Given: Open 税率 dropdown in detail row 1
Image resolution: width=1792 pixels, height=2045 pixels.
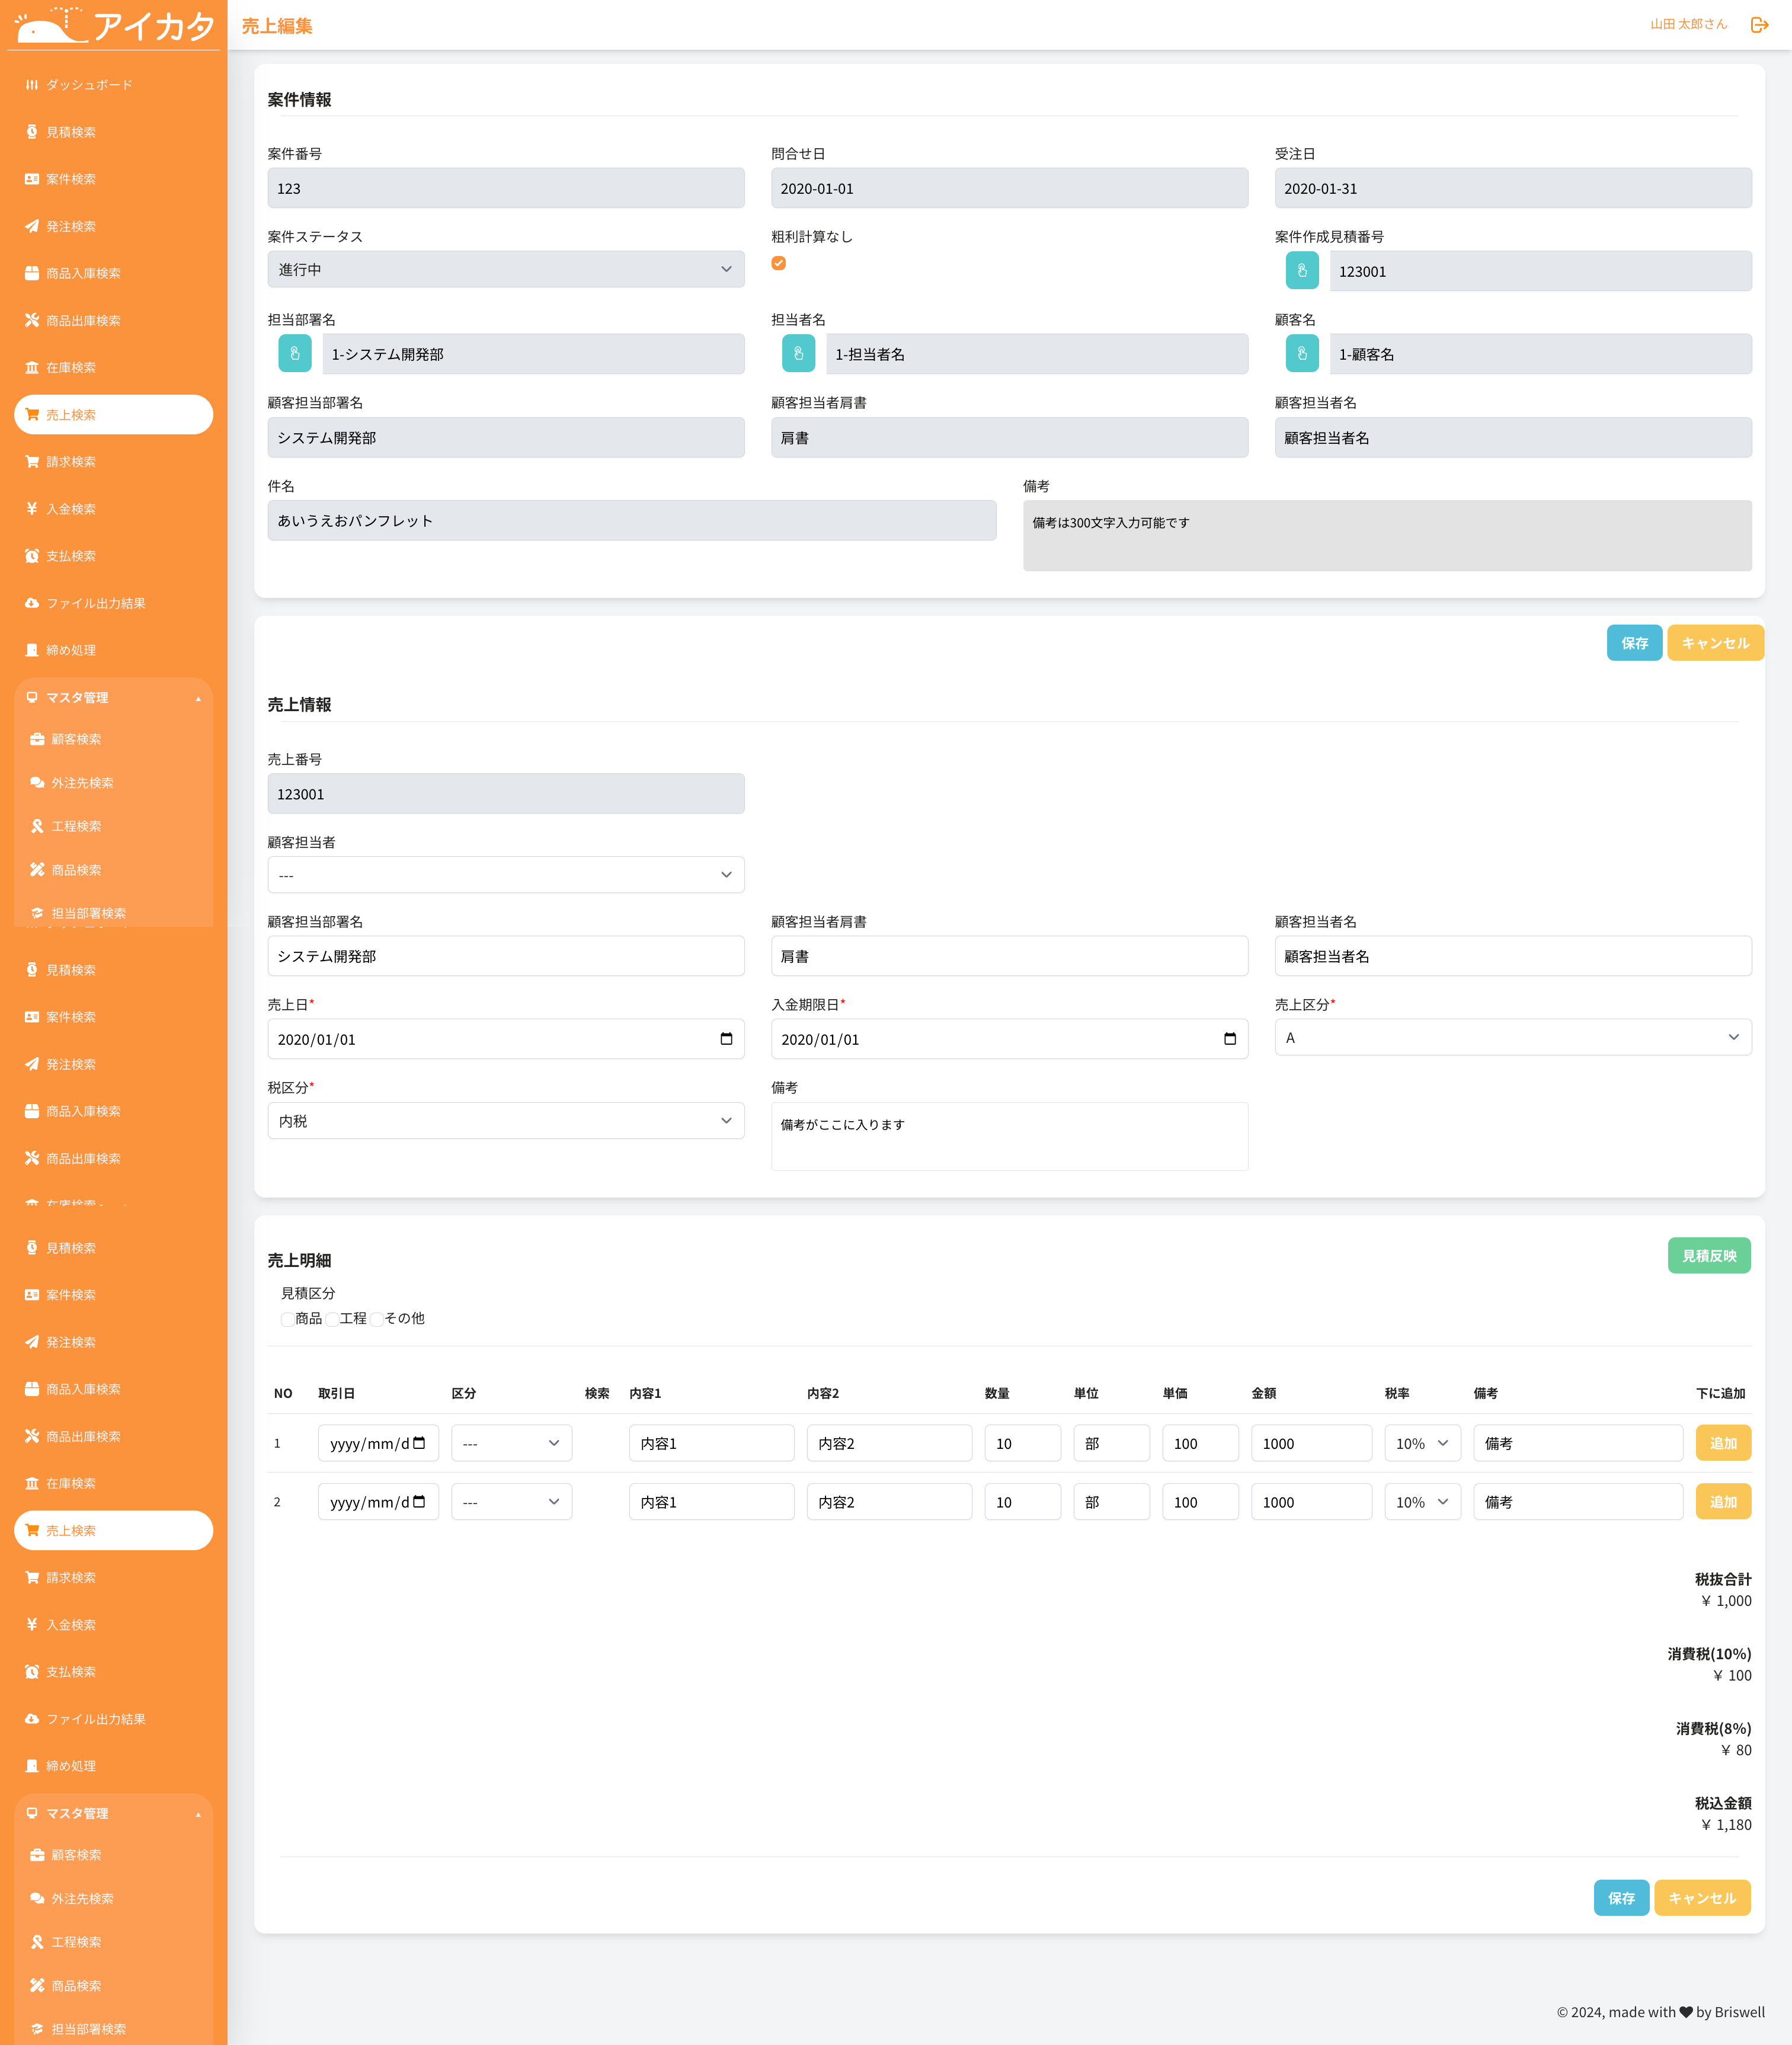Looking at the screenshot, I should tap(1422, 1443).
